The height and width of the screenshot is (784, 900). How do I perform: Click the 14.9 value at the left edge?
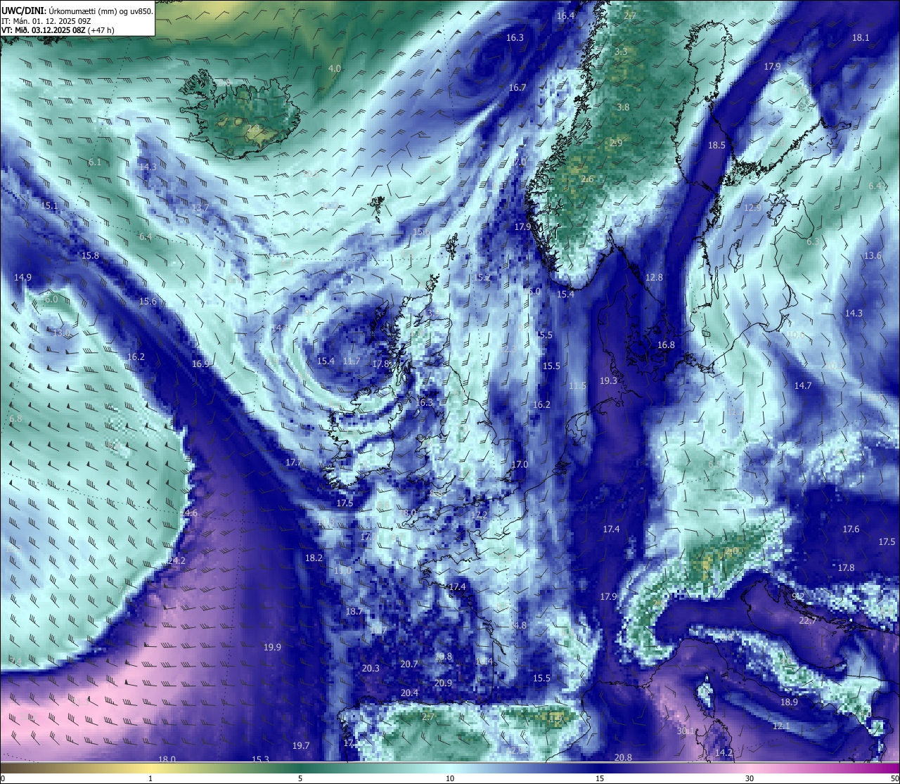pos(23,277)
